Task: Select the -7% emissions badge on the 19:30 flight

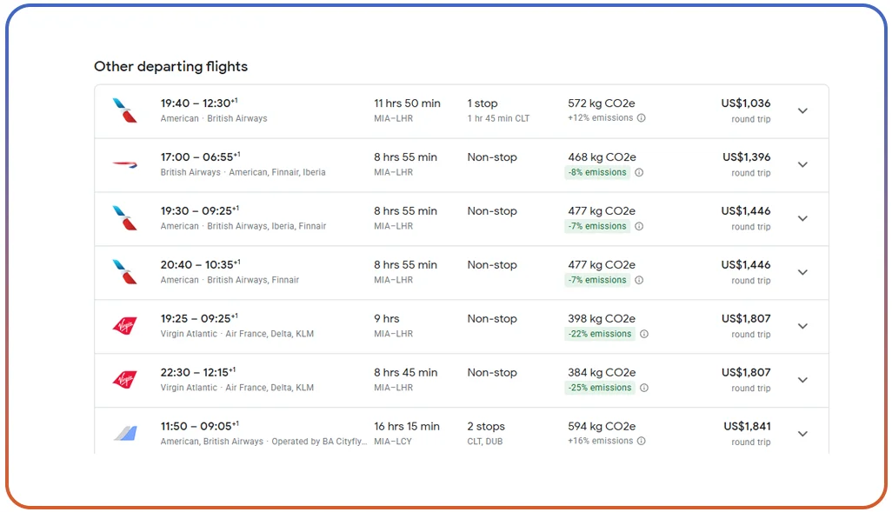Action: click(596, 226)
